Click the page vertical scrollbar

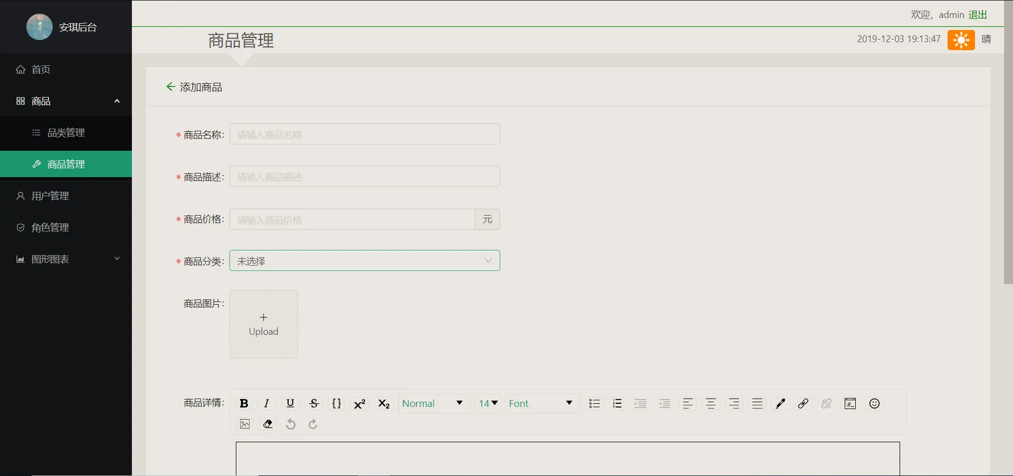(x=1008, y=142)
